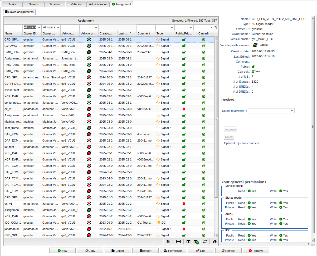Click the eraser clear filters icon
The image size is (317, 256).
[214, 242]
